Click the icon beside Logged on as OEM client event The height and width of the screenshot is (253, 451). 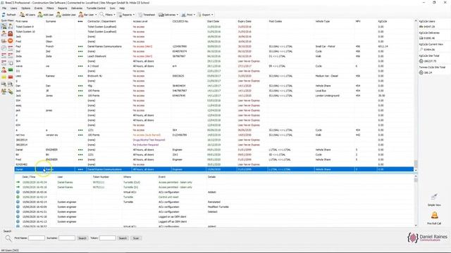[18, 217]
